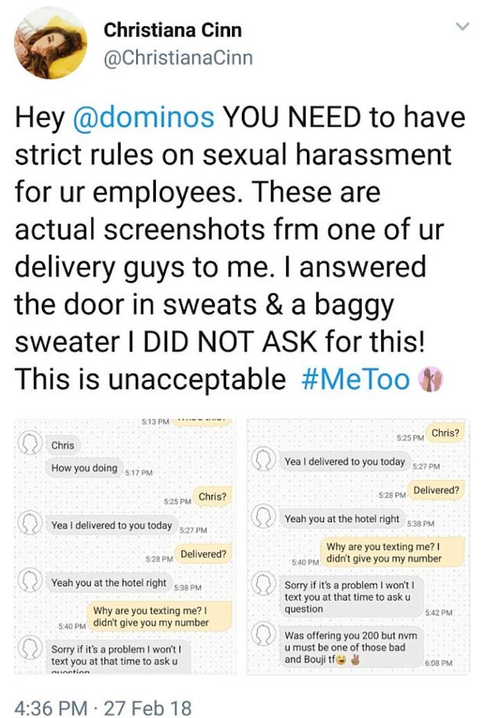Click yellow 'Delivered?' bubble in left screenshot
The image size is (485, 718).
tap(204, 554)
